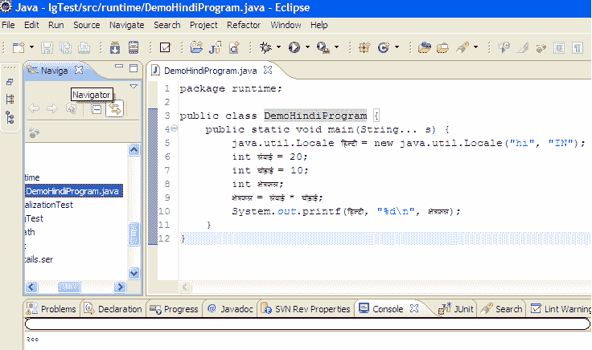Click the Open Type folder icon
This screenshot has height=350, width=592.
(425, 48)
